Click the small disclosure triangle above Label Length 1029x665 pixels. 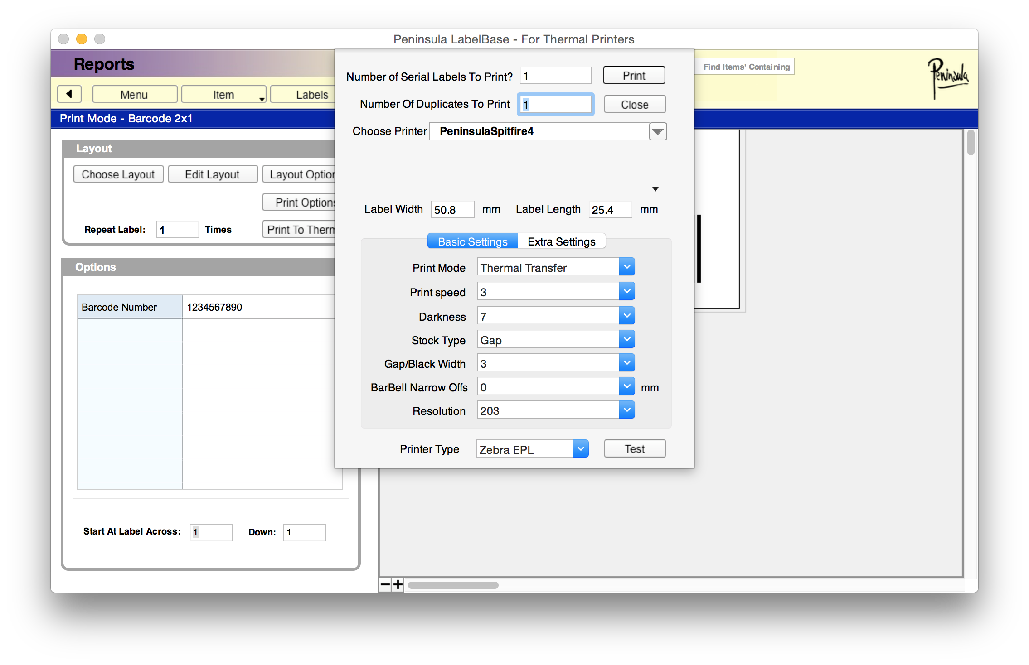click(655, 189)
